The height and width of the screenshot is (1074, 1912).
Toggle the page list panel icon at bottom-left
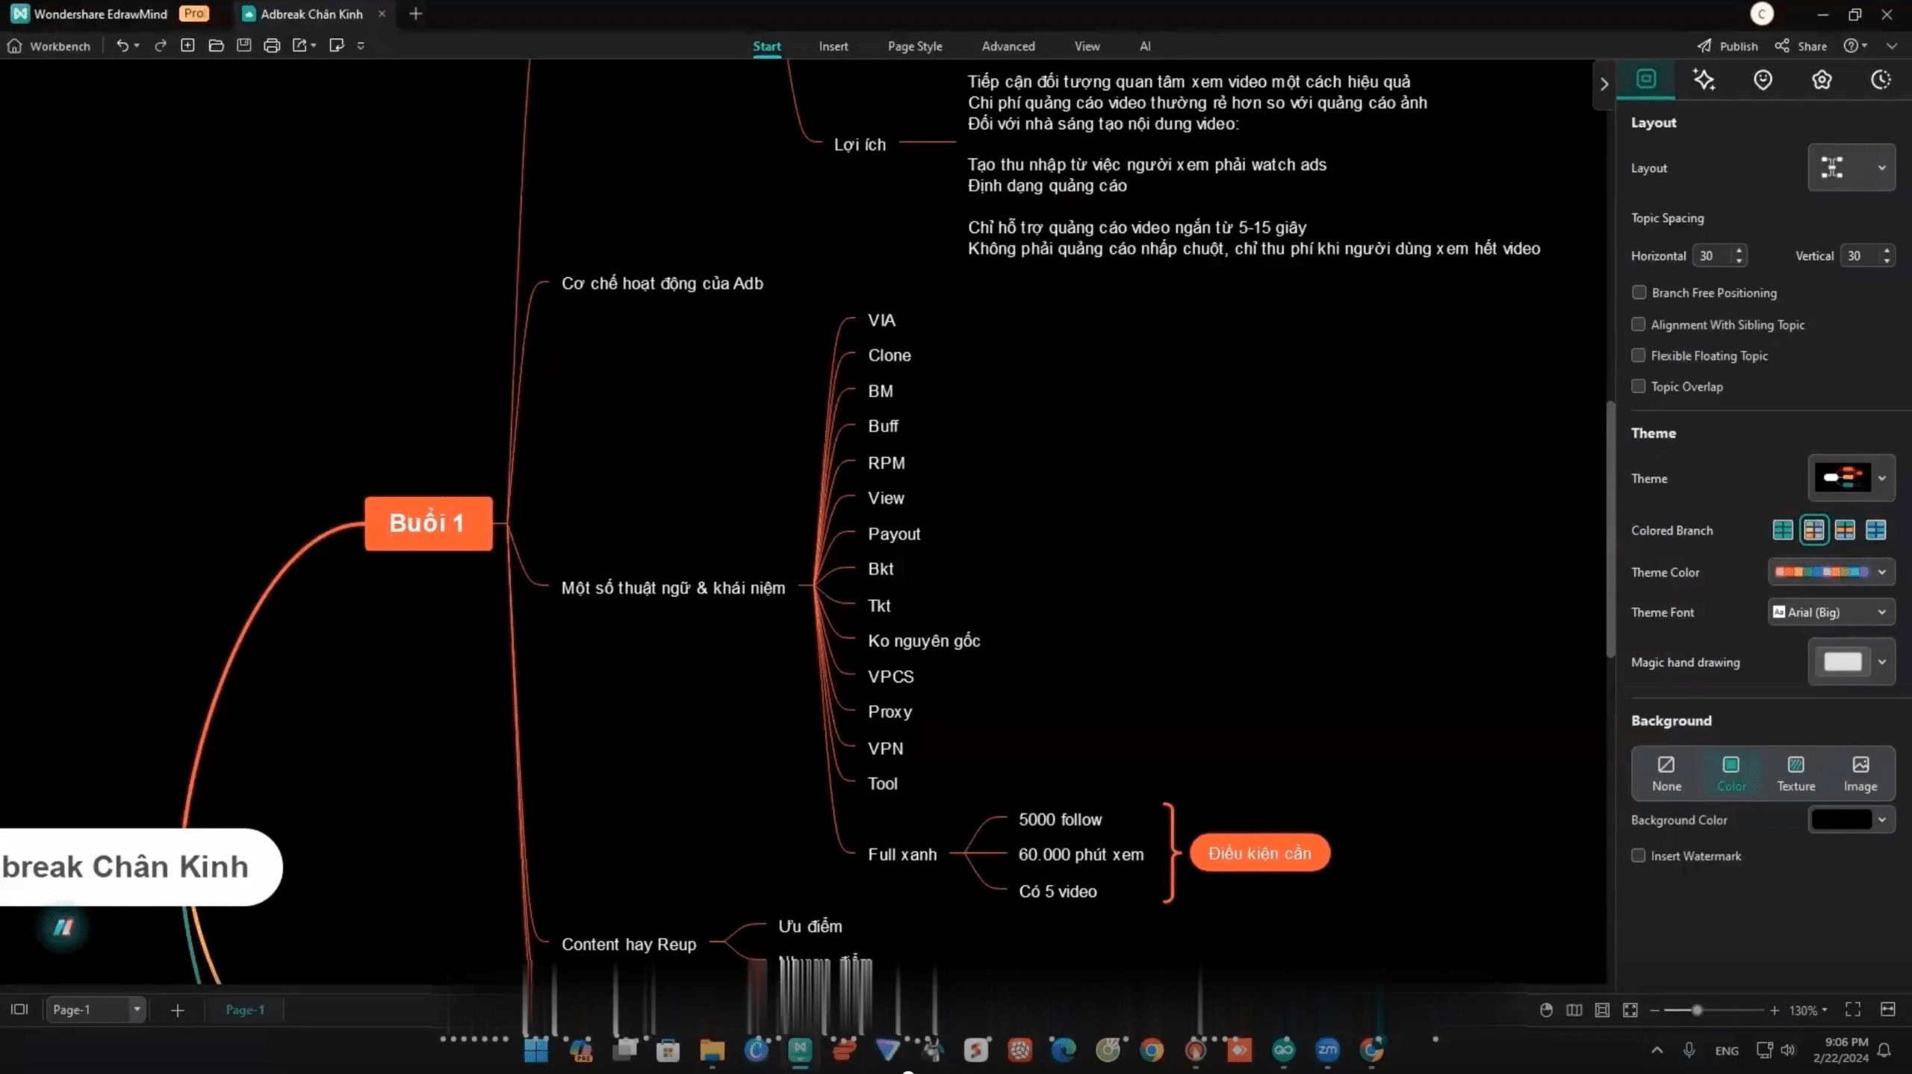[19, 1009]
